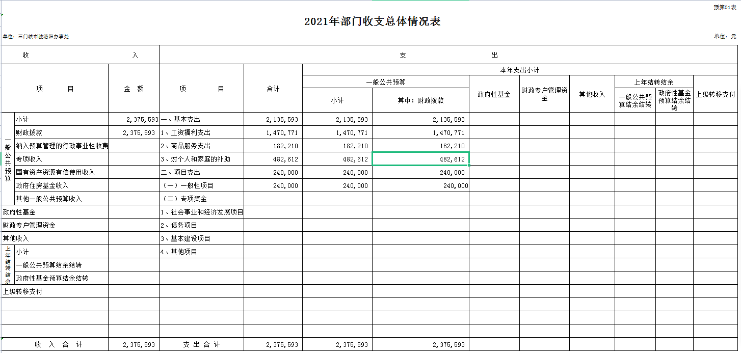Click the 合计 value 182,210 for 商品服务支出

(285, 146)
